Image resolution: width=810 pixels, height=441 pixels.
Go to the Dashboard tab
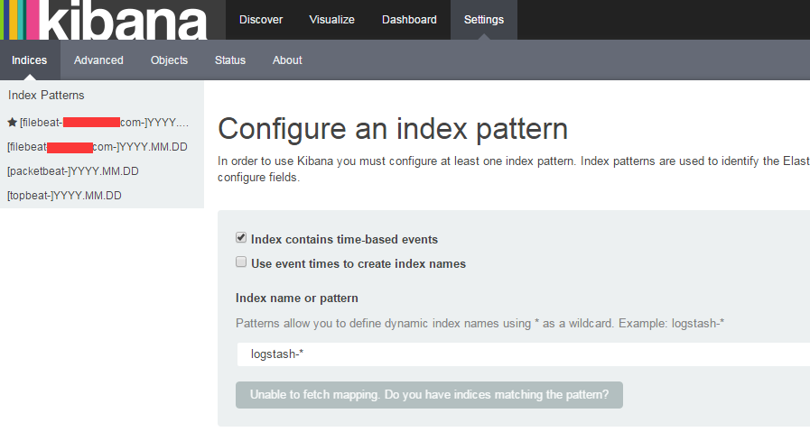(x=409, y=20)
